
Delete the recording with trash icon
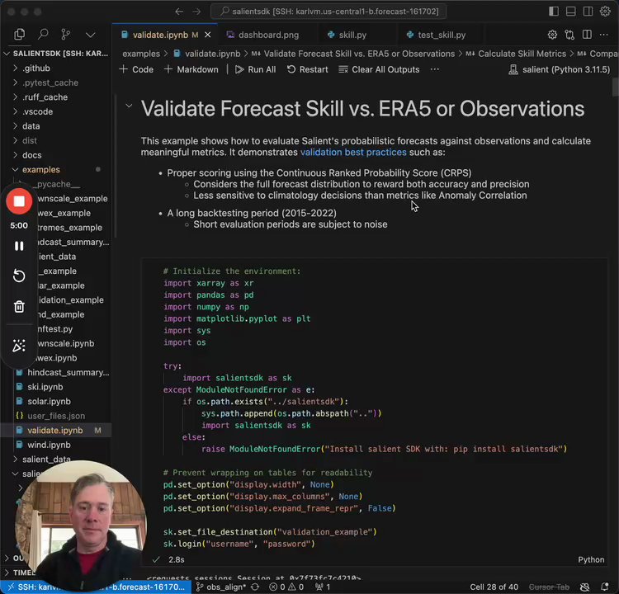(x=19, y=306)
